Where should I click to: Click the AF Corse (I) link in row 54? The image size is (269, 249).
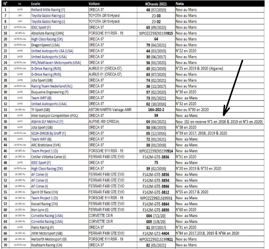(39, 186)
